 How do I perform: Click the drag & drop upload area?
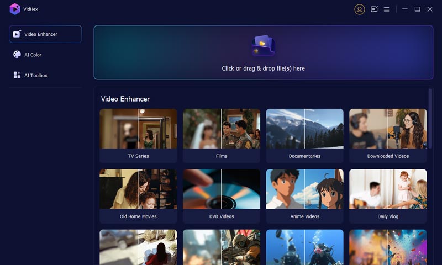pos(264,52)
